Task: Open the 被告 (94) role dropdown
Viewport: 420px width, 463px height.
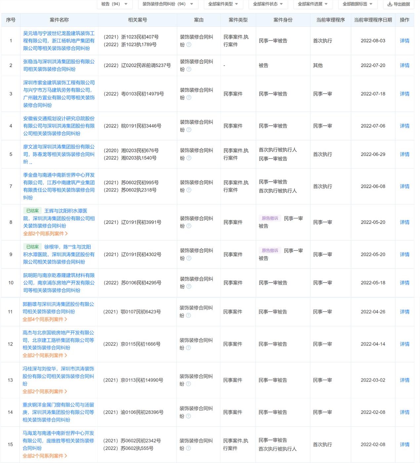Action: coord(114,4)
